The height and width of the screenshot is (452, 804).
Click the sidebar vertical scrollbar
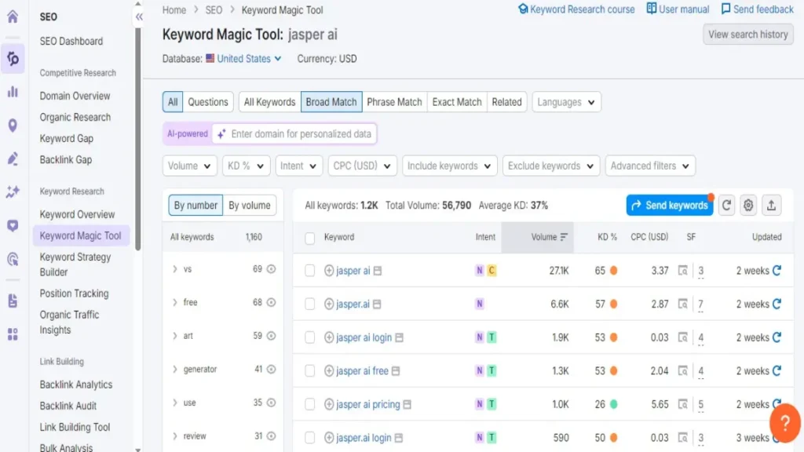[138, 138]
